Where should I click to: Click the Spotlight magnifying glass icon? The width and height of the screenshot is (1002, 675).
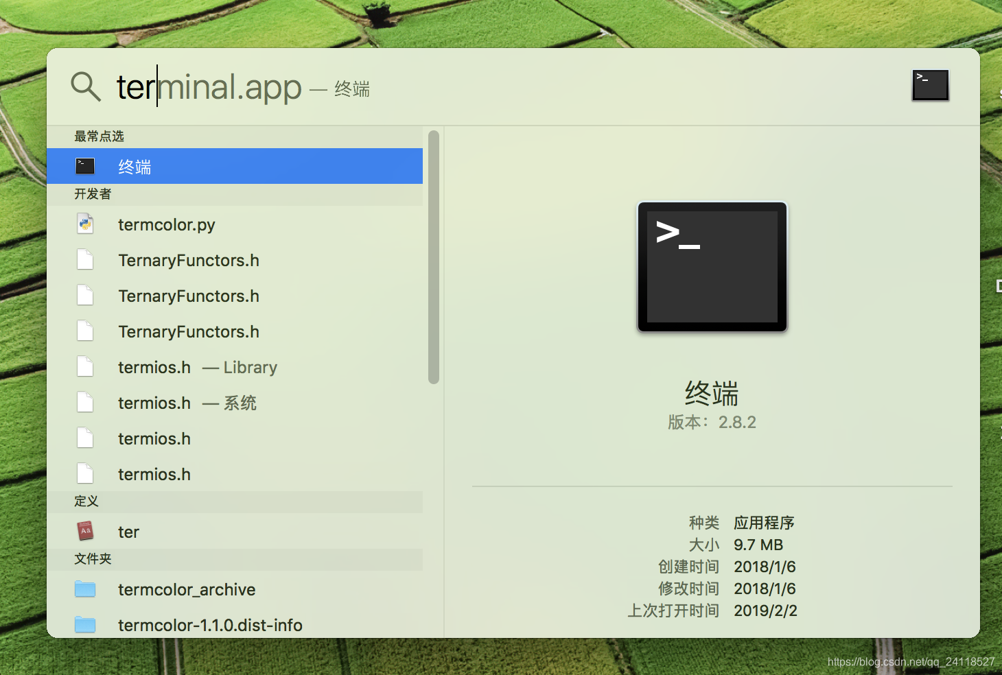86,86
